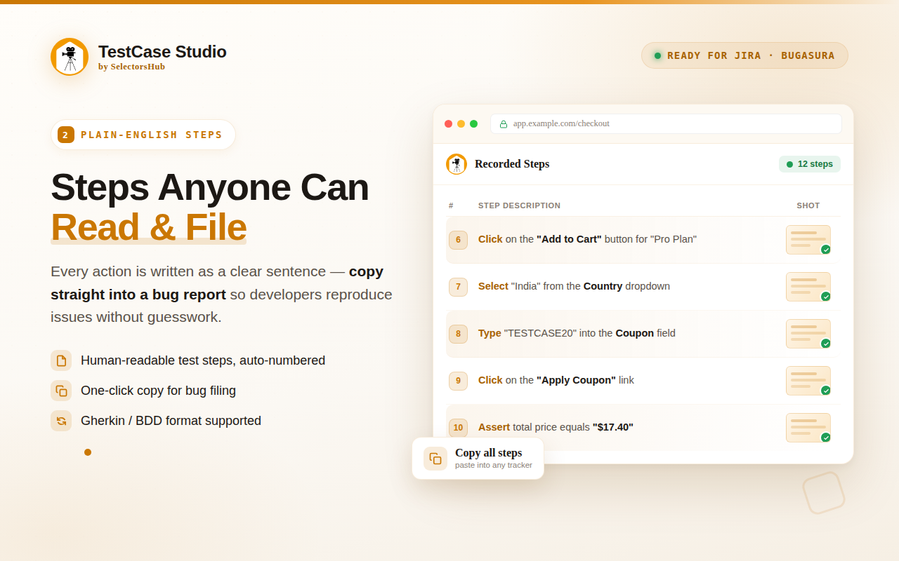The image size is (899, 561).
Task: Click the 12 steps counter badge
Action: [x=810, y=164]
